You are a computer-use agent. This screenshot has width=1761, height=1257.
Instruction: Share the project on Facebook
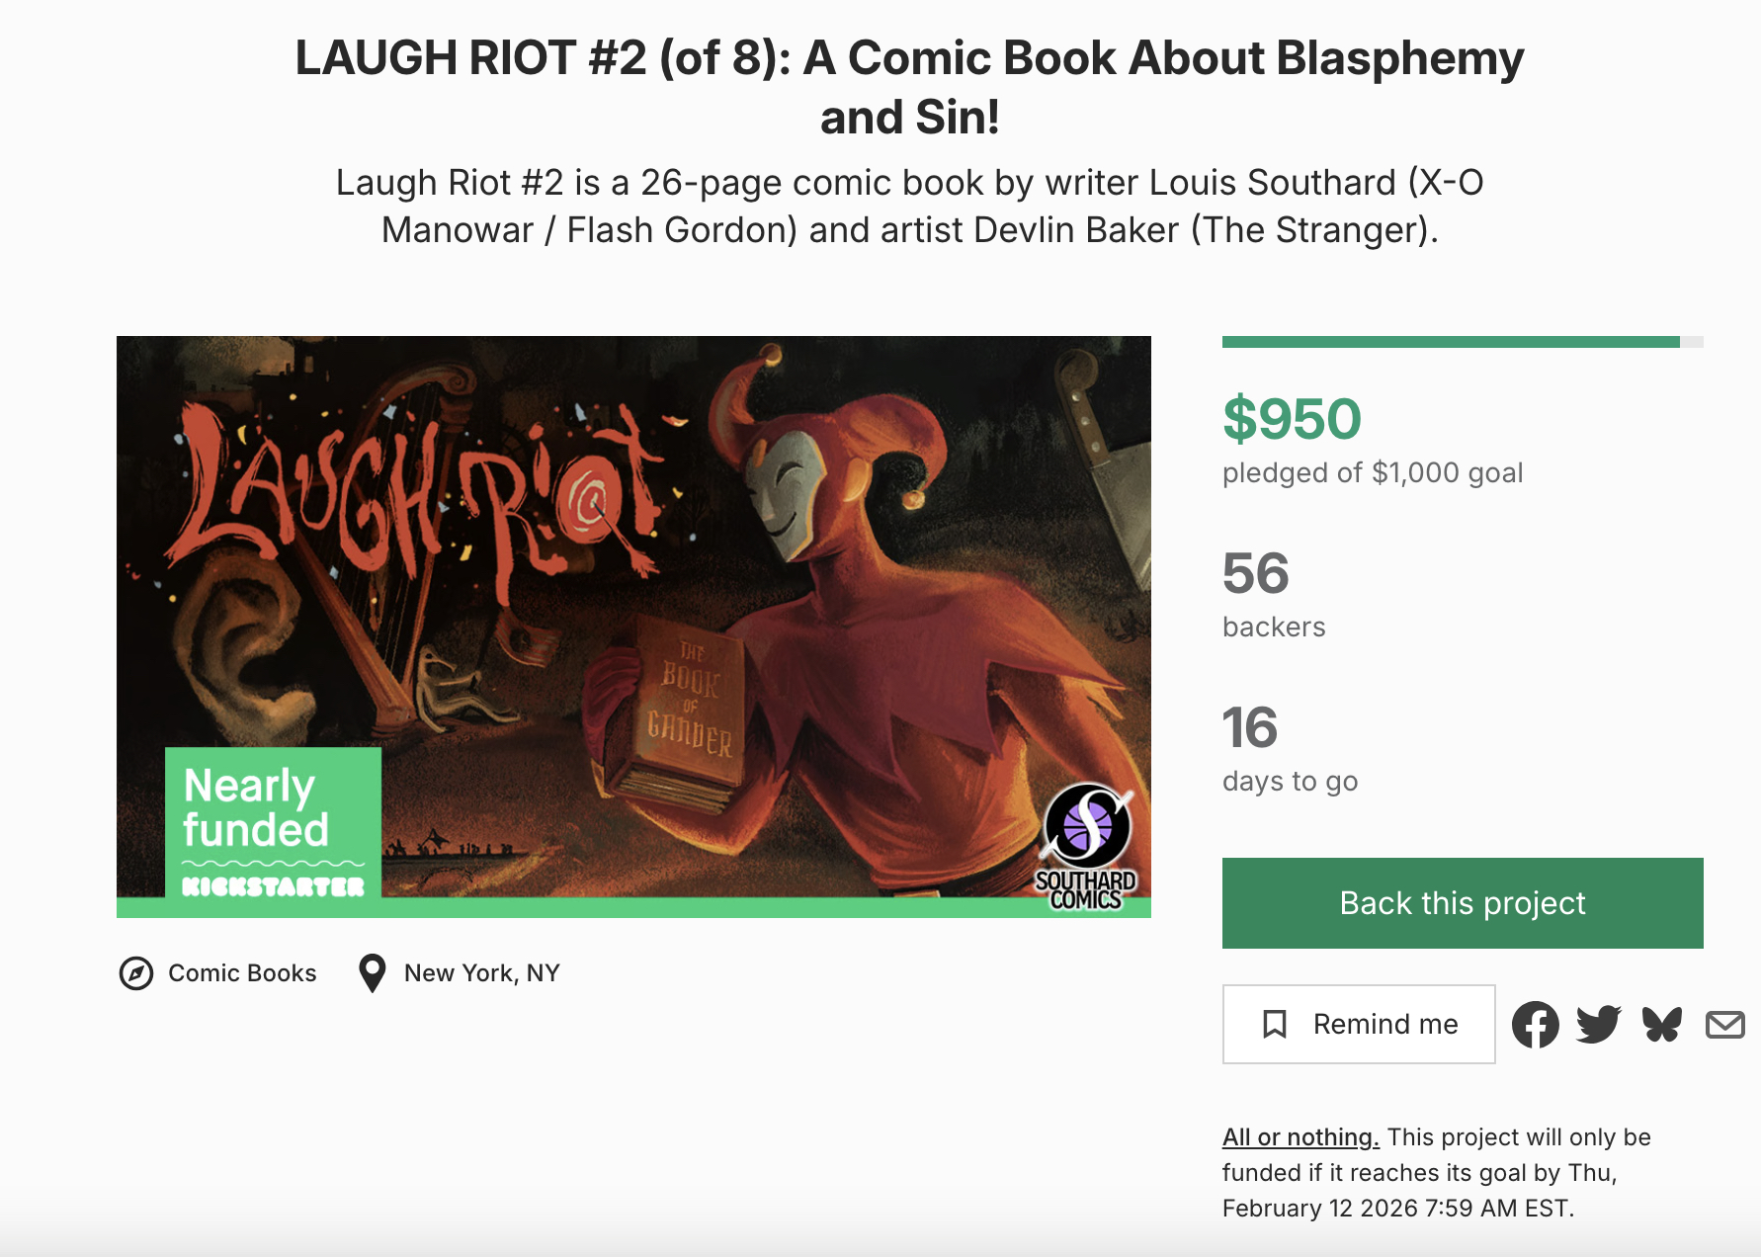pyautogui.click(x=1535, y=1025)
